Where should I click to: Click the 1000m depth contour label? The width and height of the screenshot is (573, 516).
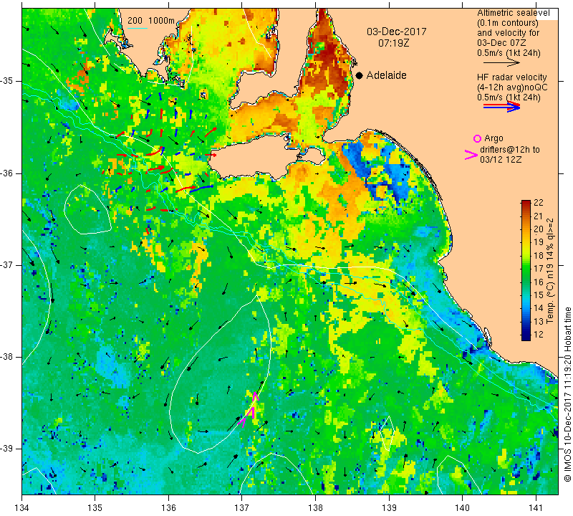point(162,21)
